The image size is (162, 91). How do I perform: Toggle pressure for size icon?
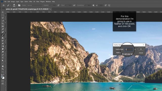coord(106,5)
